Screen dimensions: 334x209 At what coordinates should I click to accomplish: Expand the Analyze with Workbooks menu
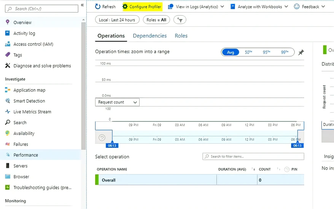tap(259, 6)
